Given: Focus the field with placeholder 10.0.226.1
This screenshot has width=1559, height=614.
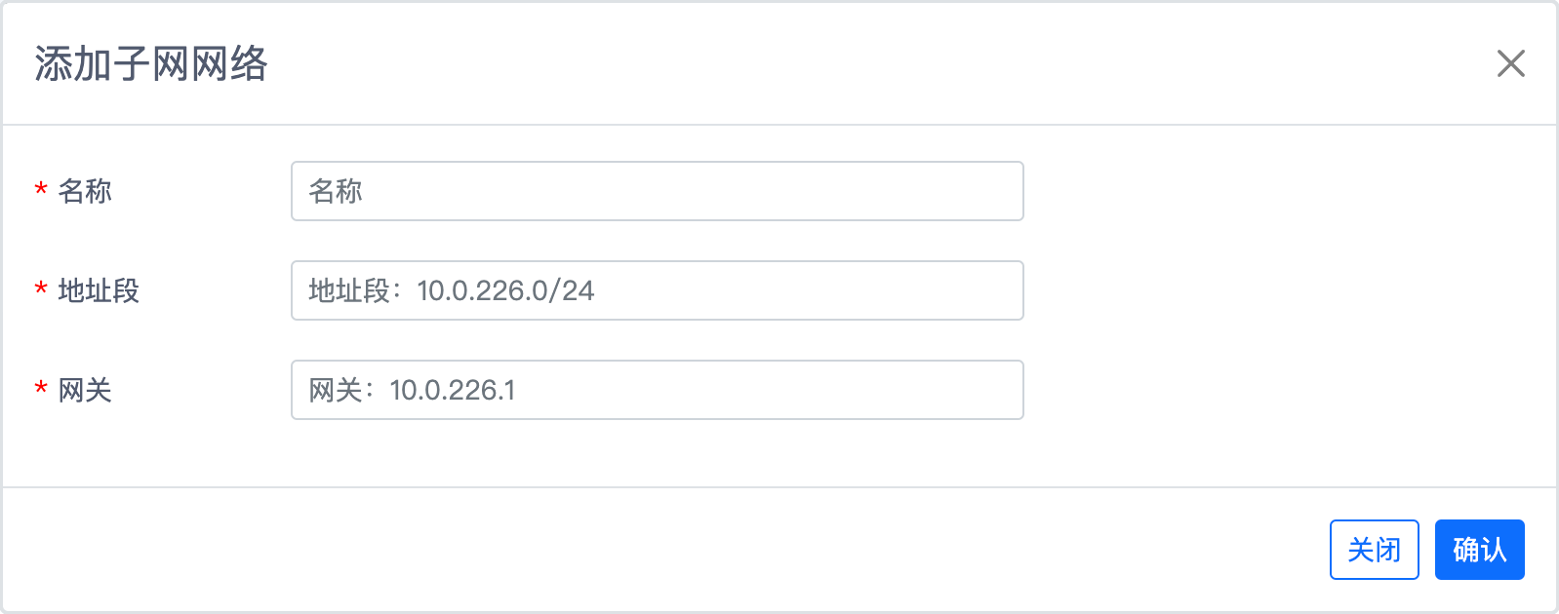Looking at the screenshot, I should tap(658, 390).
